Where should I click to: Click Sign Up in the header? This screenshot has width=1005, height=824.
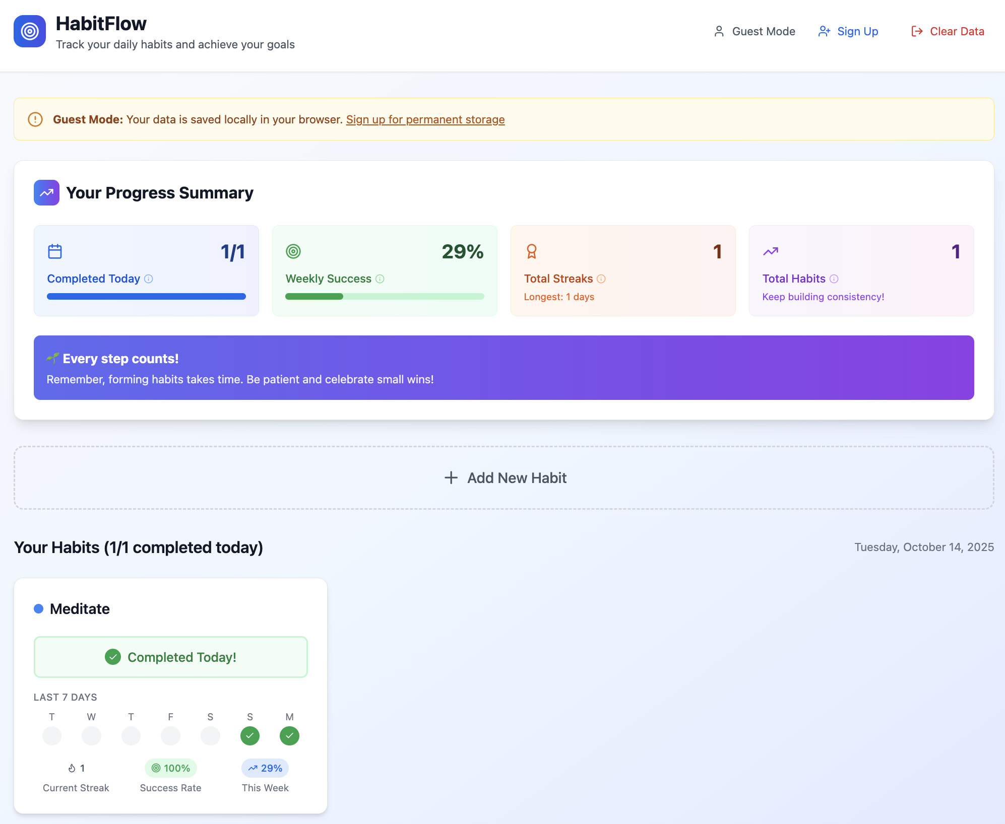848,31
